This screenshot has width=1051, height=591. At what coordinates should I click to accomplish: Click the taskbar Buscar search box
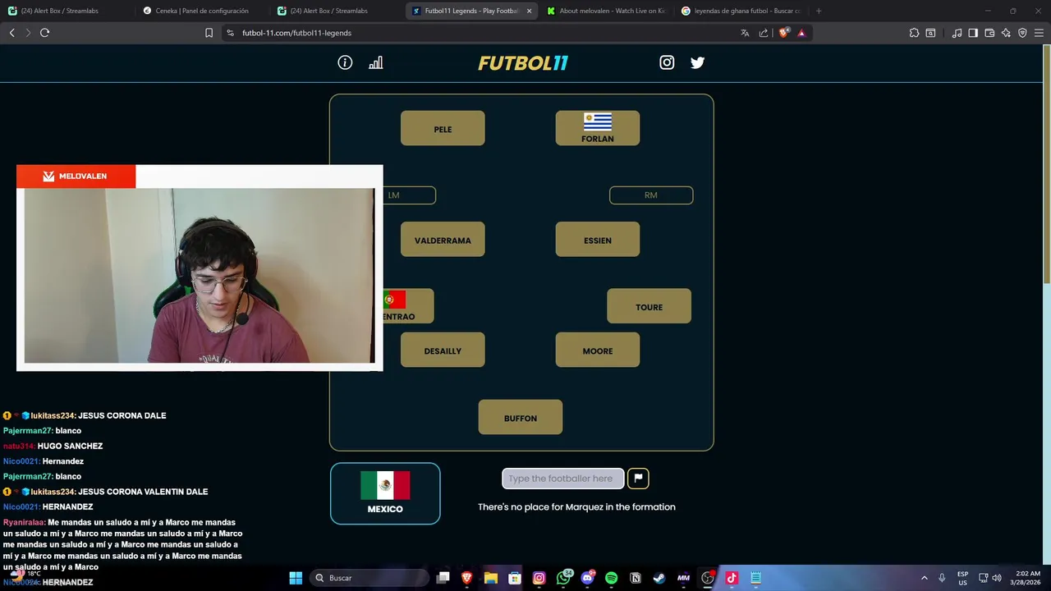pyautogui.click(x=369, y=578)
